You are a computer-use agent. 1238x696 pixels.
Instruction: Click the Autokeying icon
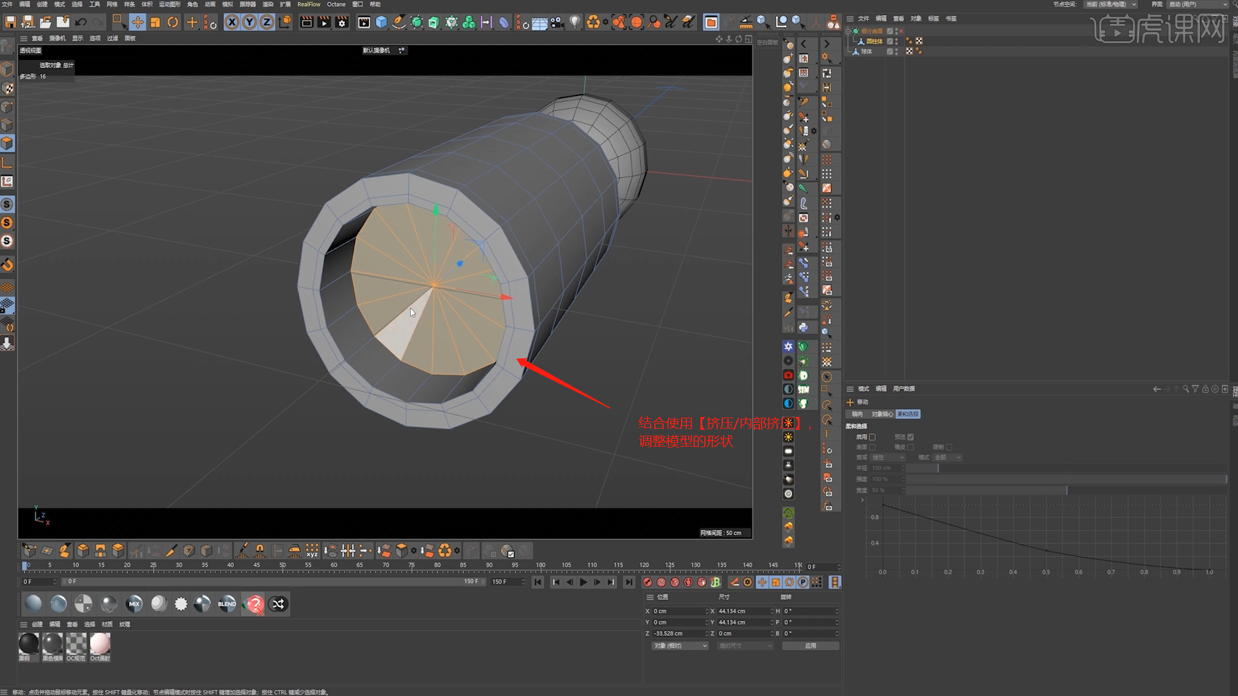click(x=662, y=583)
